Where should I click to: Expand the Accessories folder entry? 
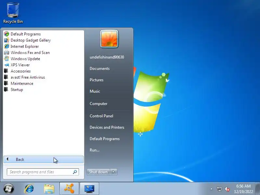20,71
